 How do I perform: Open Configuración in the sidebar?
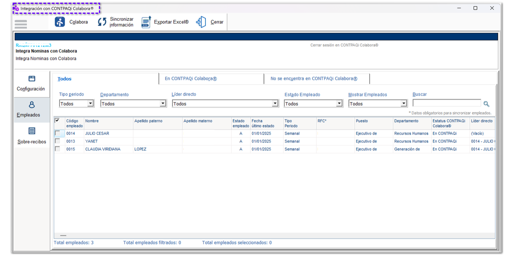point(31,83)
